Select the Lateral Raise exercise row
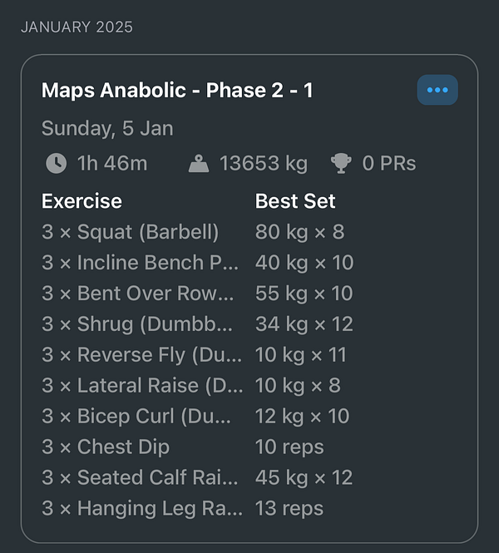Image resolution: width=499 pixels, height=553 pixels. point(141,386)
